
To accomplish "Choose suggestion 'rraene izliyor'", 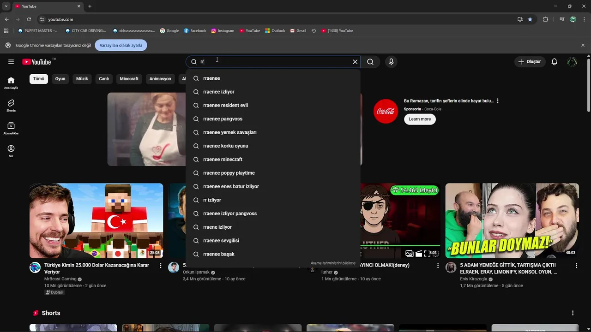I will [273, 227].
